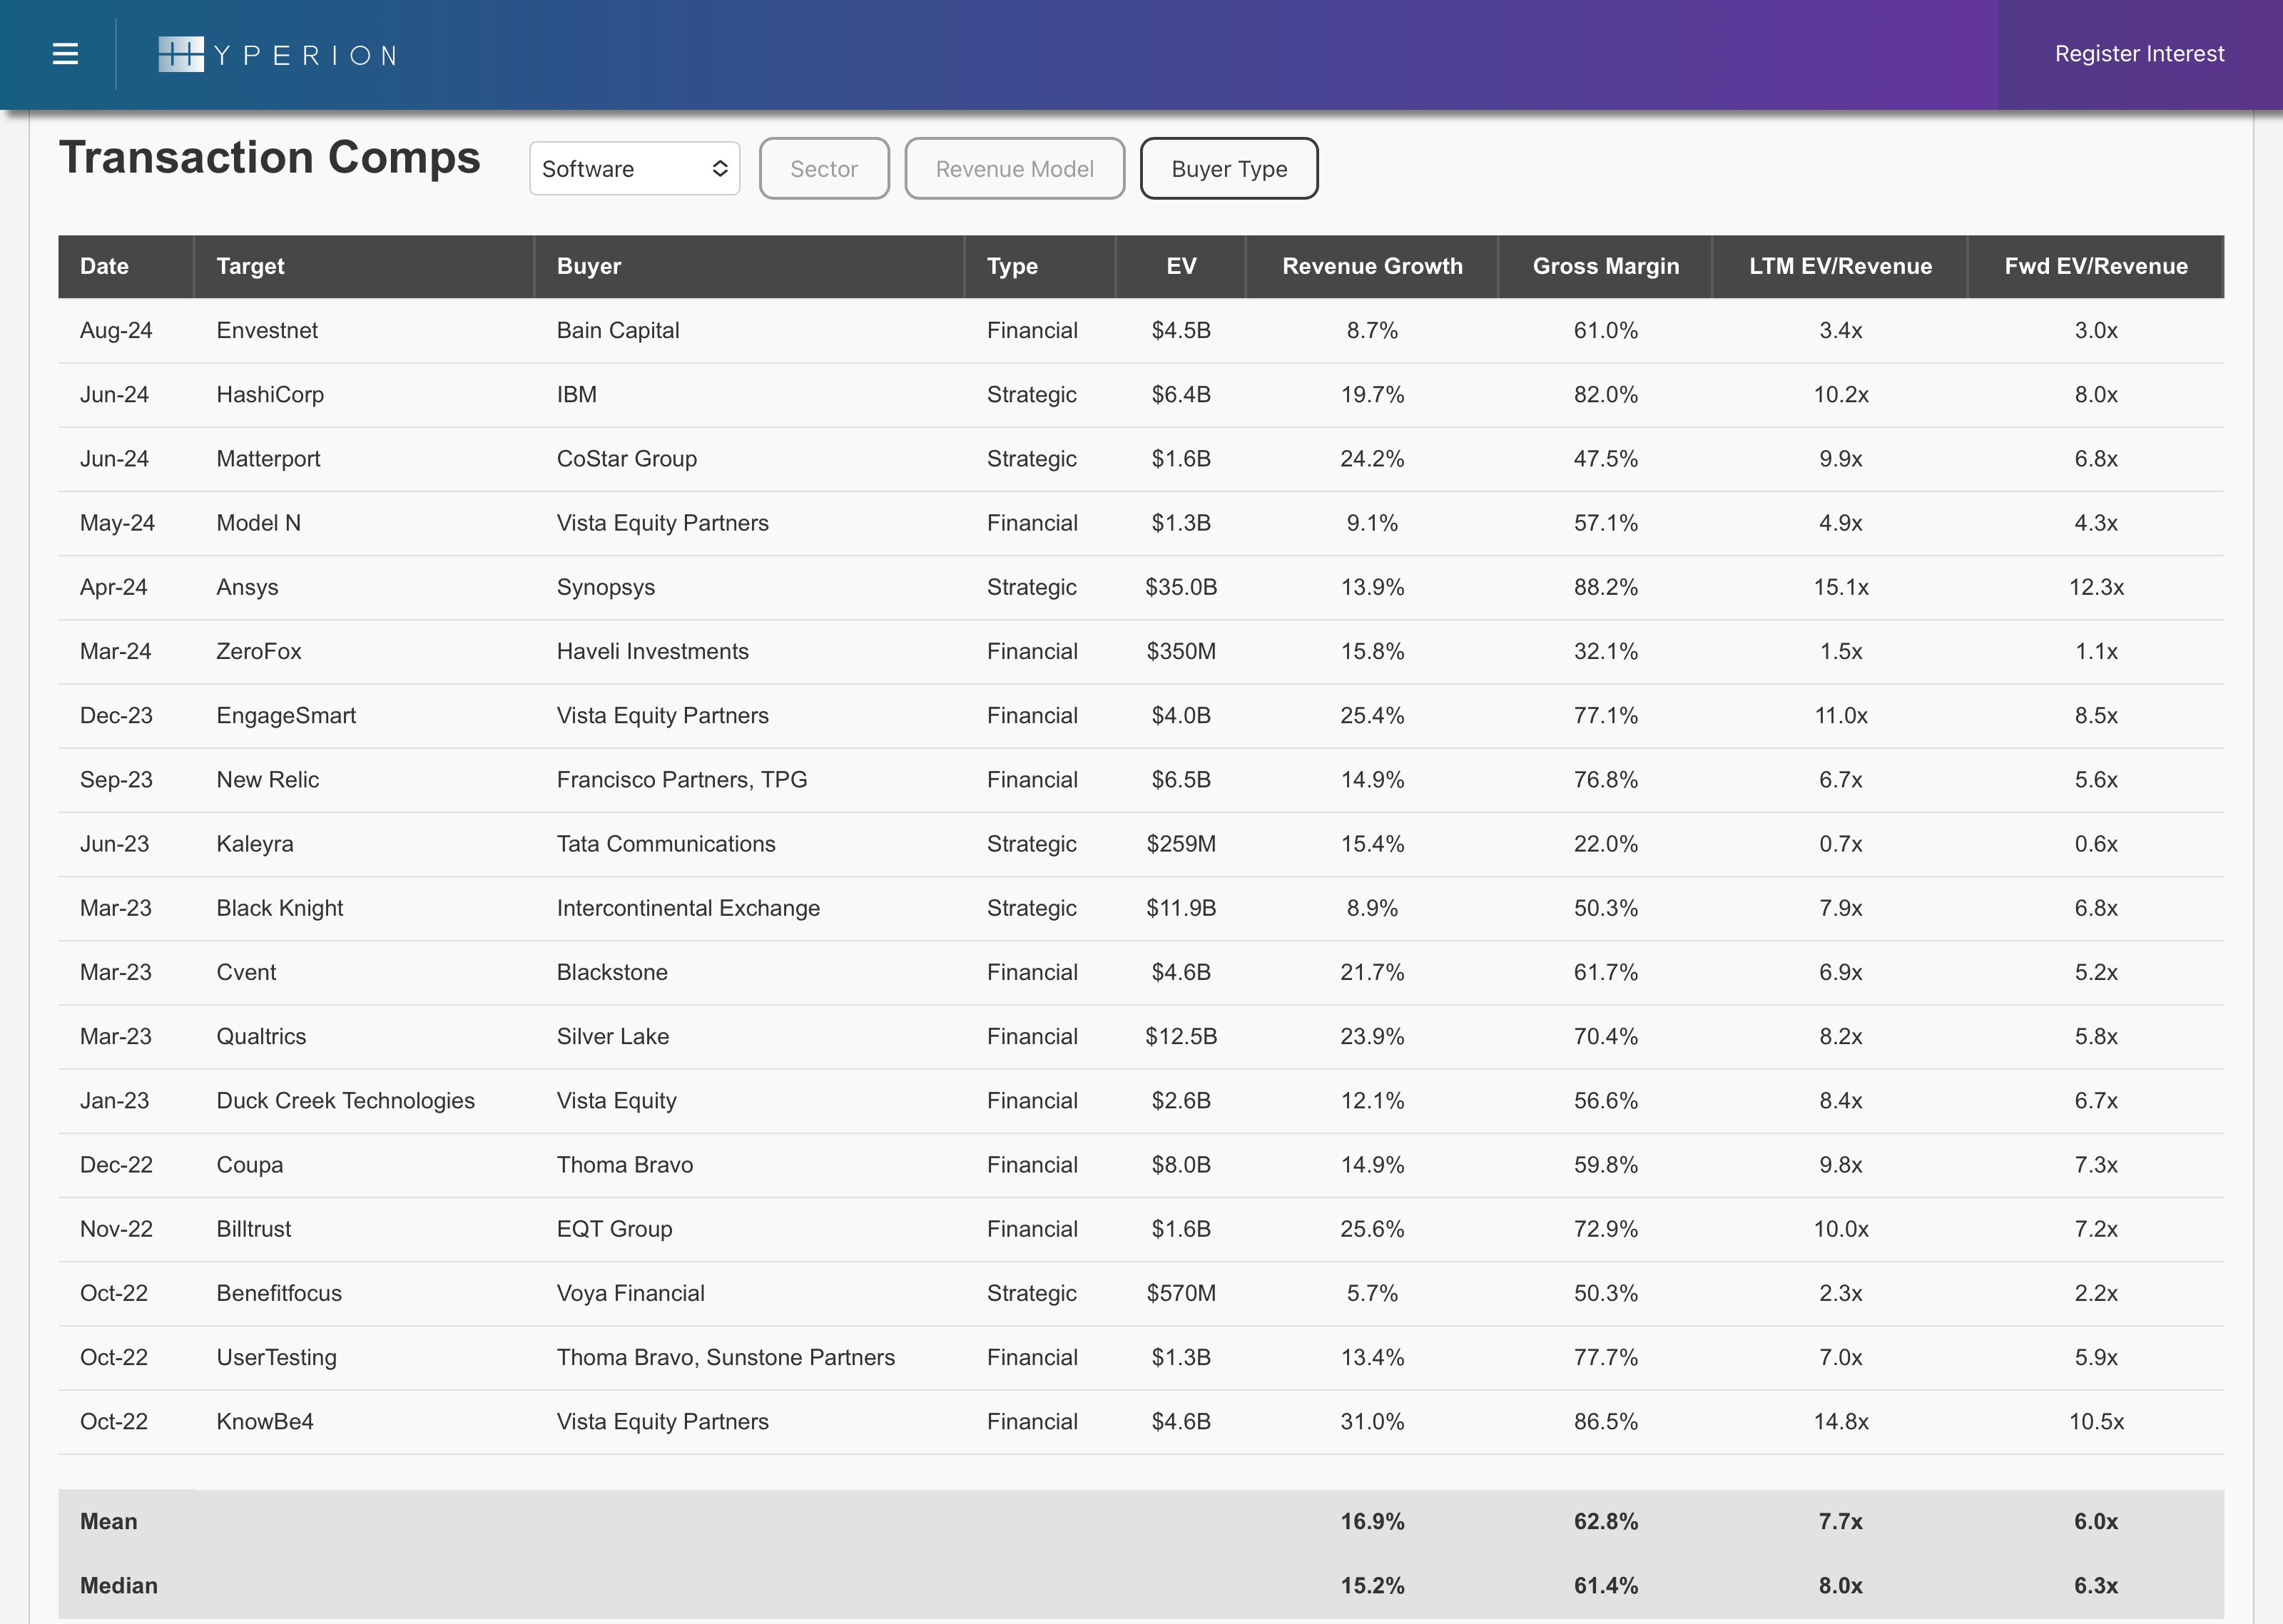2283x1624 pixels.
Task: Sort by LTM EV/Revenue column header
Action: pyautogui.click(x=1840, y=266)
